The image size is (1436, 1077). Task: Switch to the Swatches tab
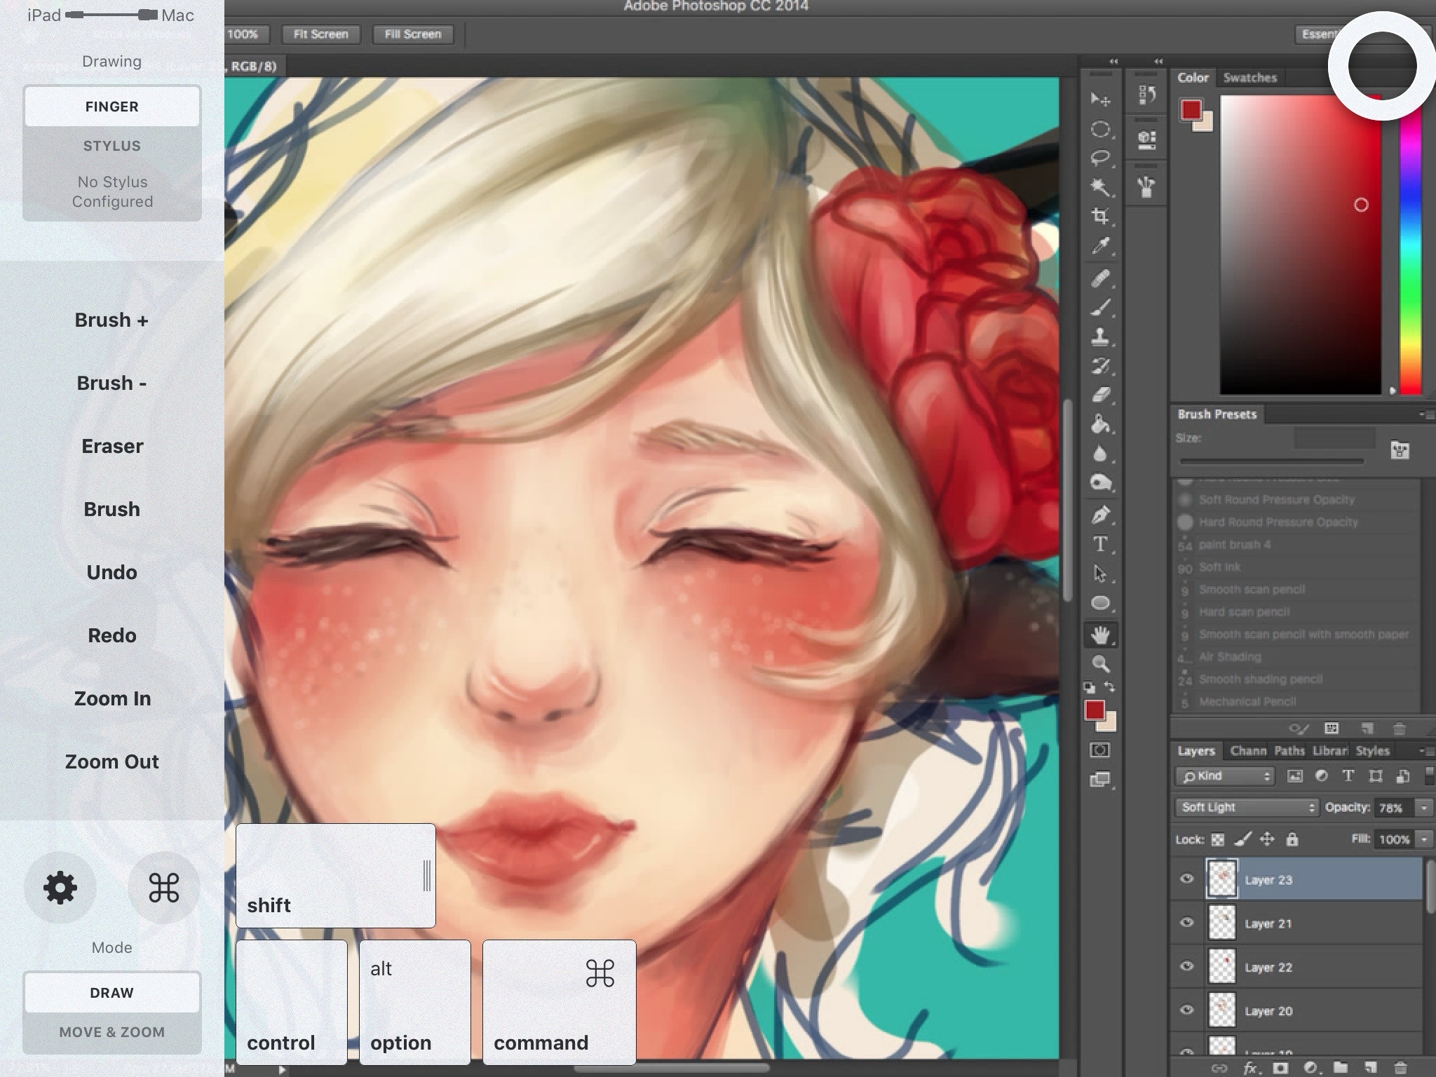pyautogui.click(x=1250, y=78)
